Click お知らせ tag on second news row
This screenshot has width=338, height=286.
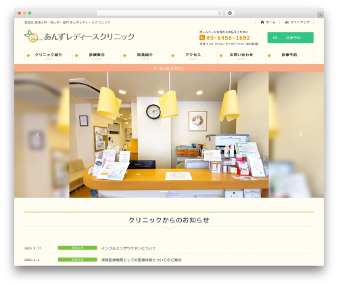[78, 260]
